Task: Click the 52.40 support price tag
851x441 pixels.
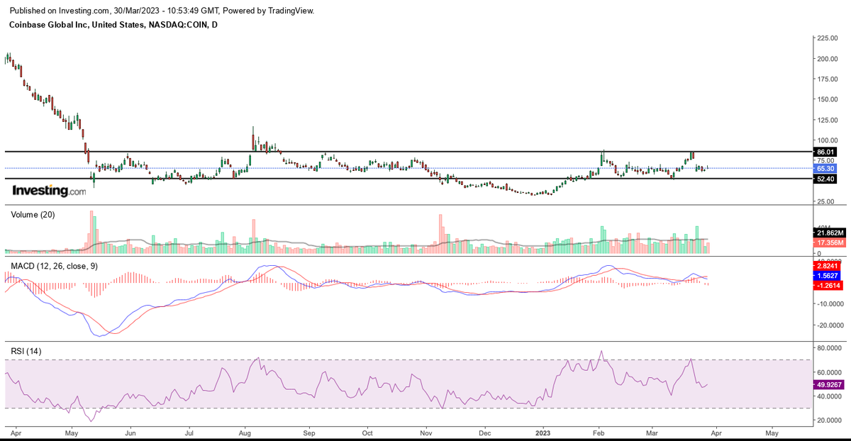Action: pyautogui.click(x=825, y=179)
